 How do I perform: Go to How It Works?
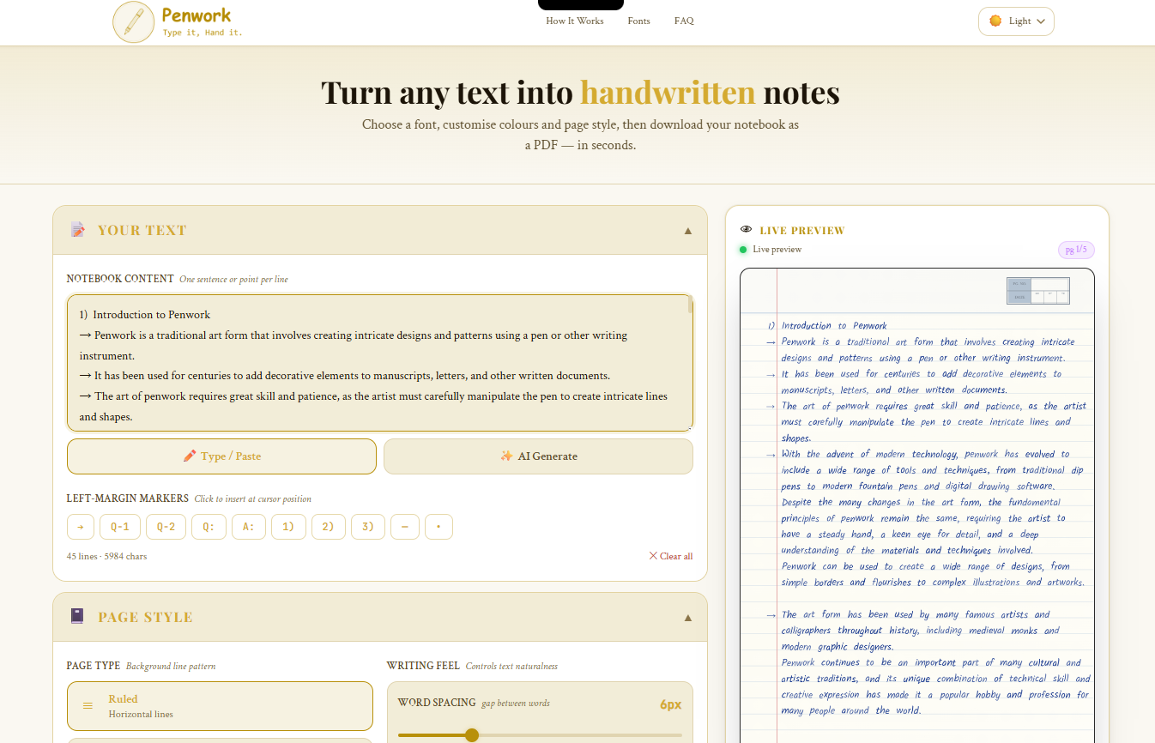coord(575,21)
